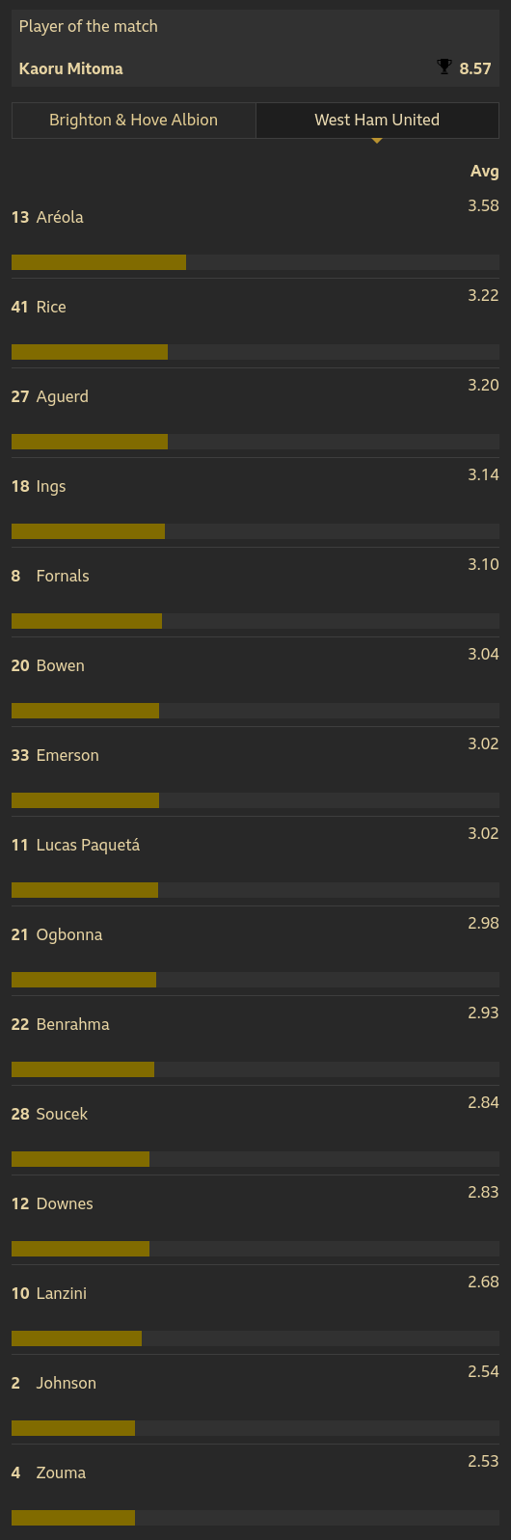Viewport: 511px width, 1540px height.
Task: Click Soucek's rating bar
Action: pos(255,1159)
